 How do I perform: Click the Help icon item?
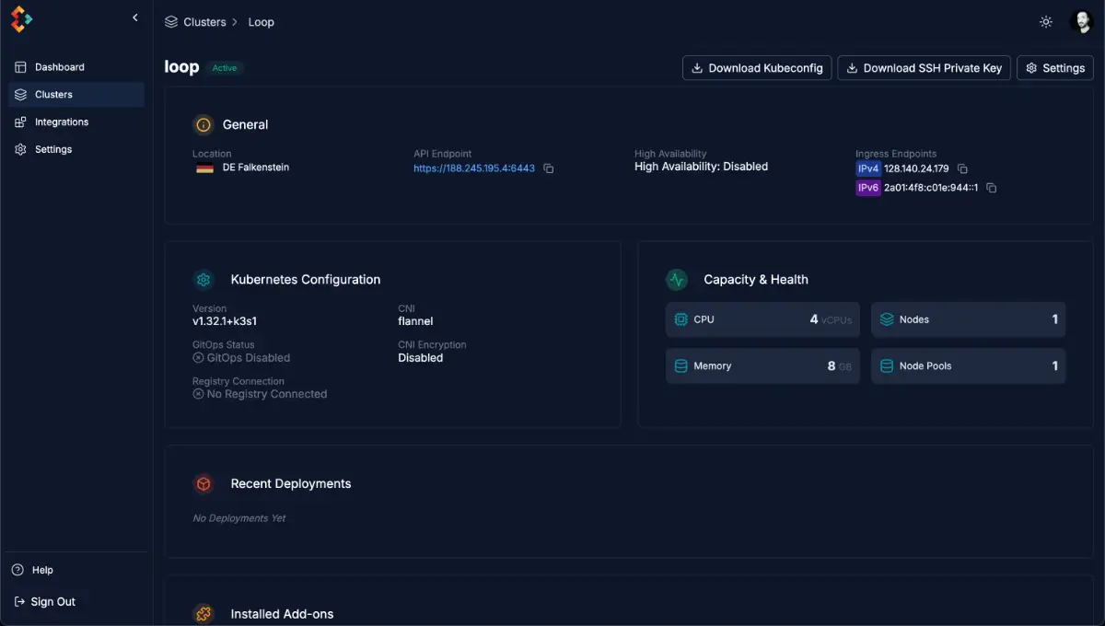pos(32,570)
